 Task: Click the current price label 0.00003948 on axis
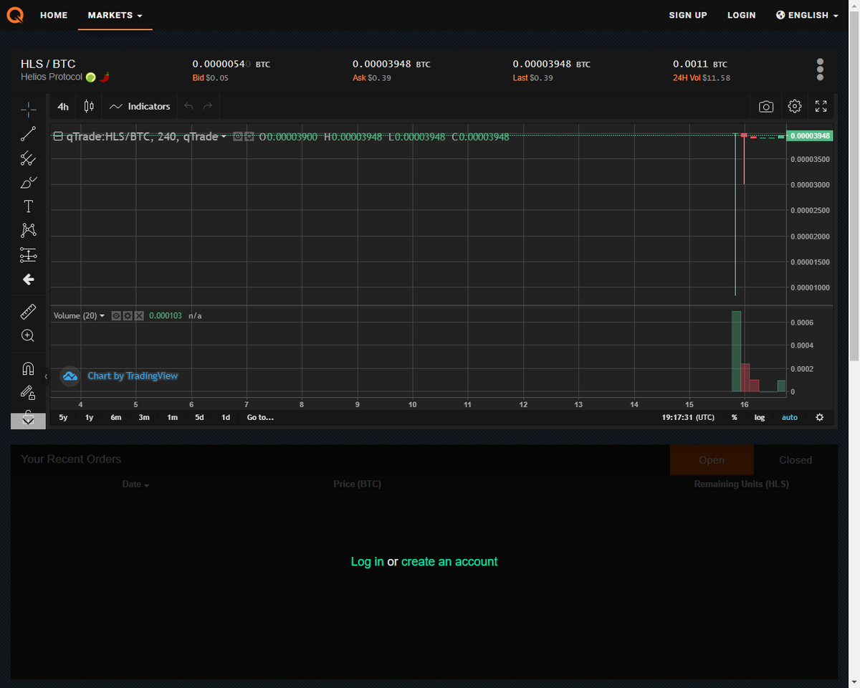point(810,135)
